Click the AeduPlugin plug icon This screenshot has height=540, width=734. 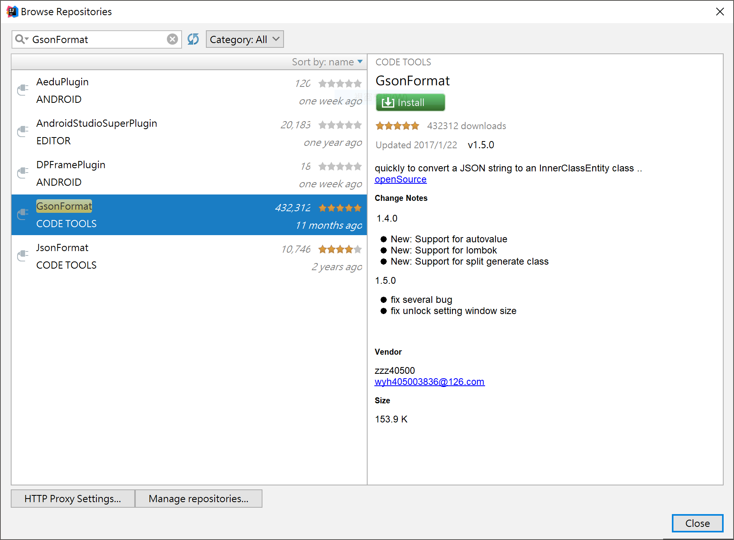click(x=23, y=90)
